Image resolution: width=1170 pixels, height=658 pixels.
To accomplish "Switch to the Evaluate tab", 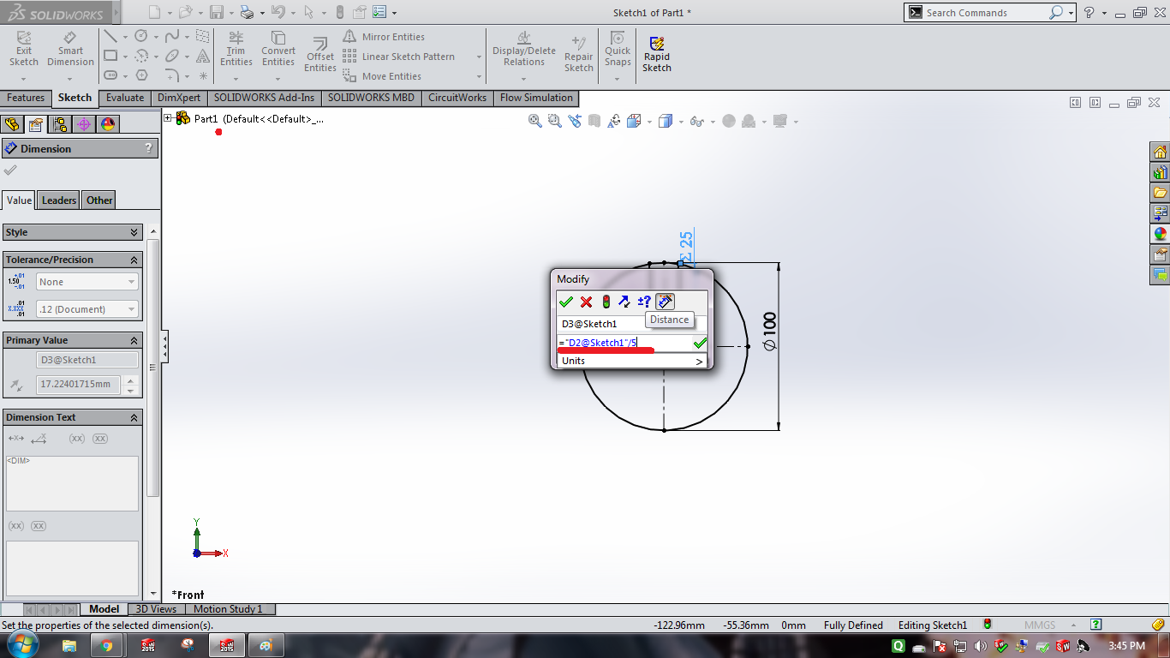I will [x=125, y=98].
